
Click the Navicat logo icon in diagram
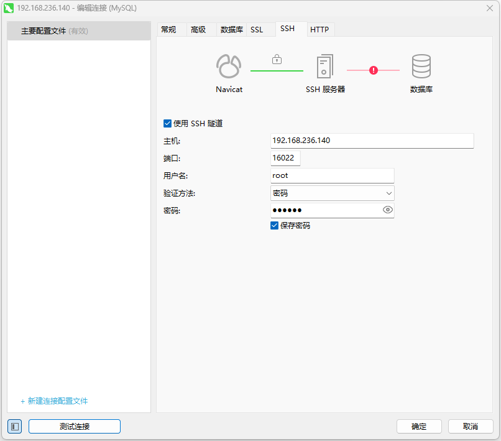pyautogui.click(x=229, y=66)
